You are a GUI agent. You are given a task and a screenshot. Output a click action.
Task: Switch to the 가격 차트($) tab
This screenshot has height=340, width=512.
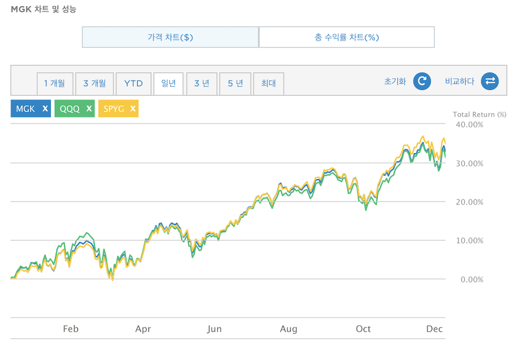click(170, 37)
